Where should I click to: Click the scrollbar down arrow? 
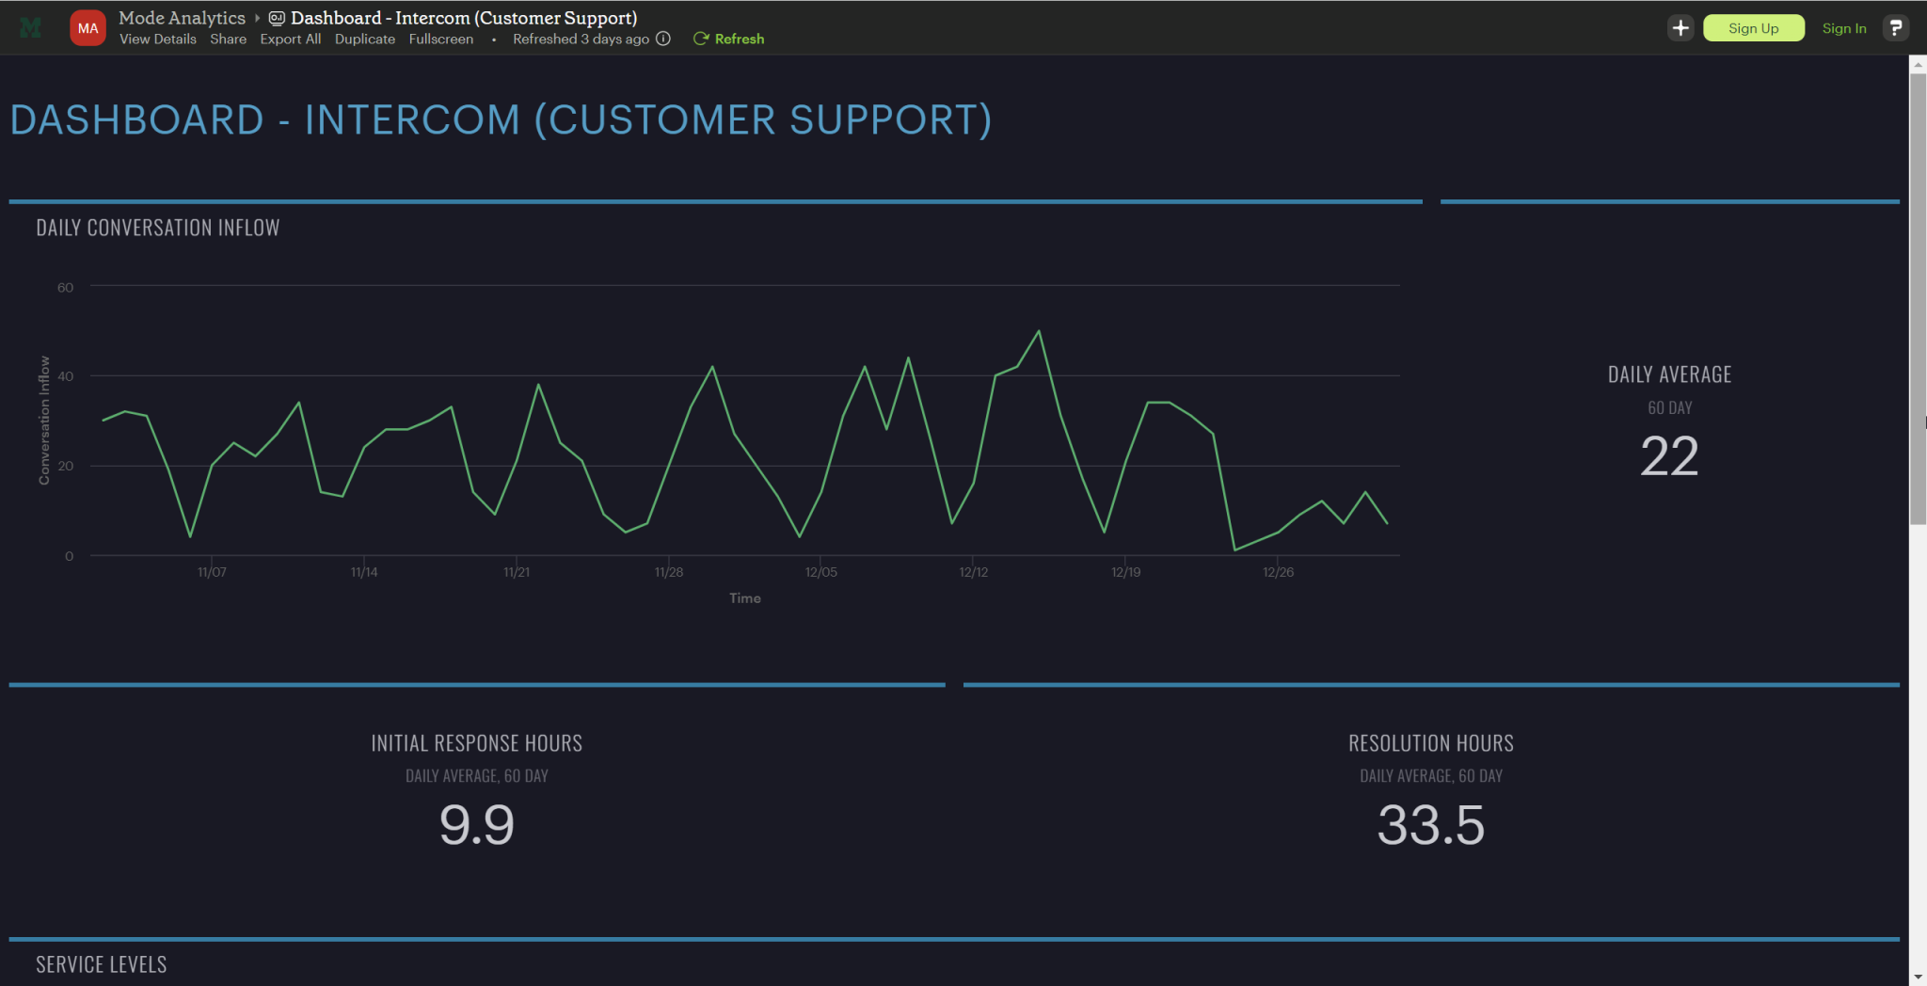click(1918, 978)
